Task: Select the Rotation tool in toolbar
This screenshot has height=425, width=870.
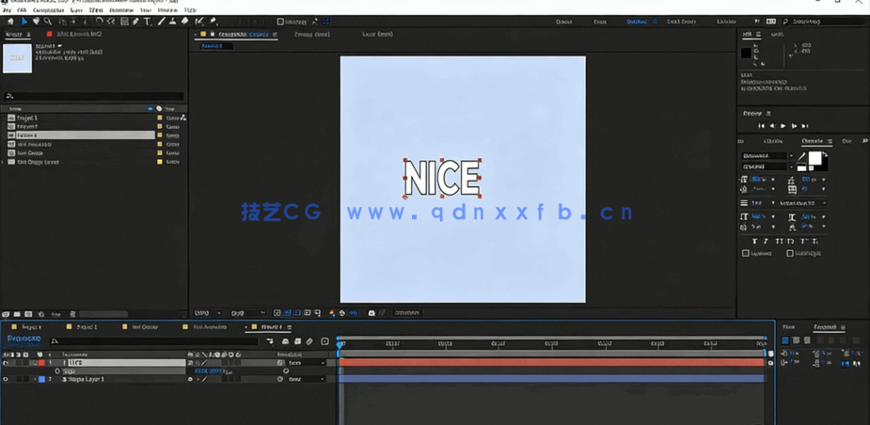Action: [x=99, y=22]
